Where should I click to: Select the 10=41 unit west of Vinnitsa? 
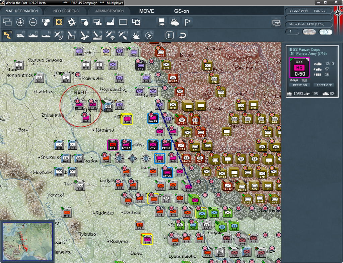pyautogui.click(x=79, y=105)
